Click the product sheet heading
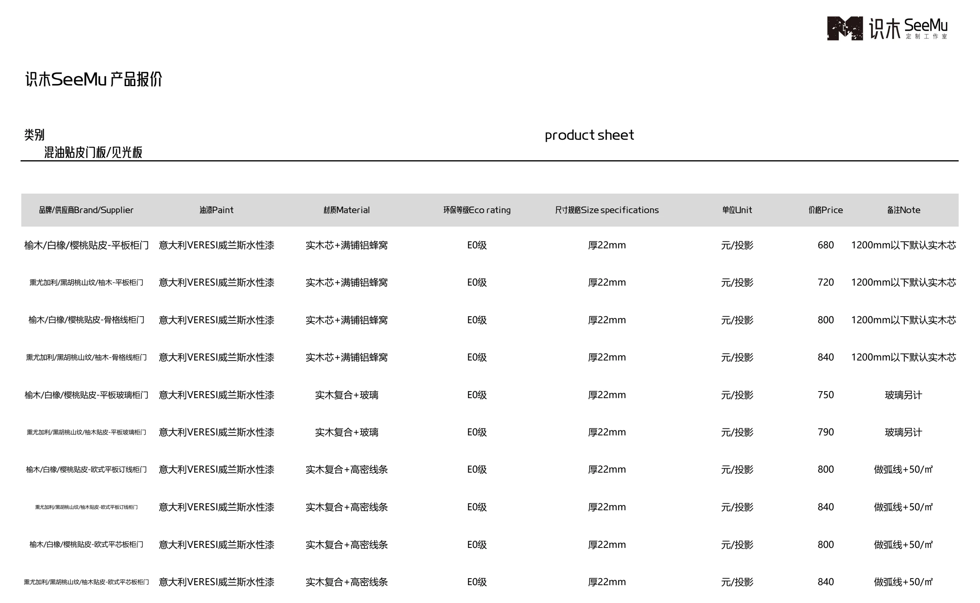Viewport: 980px width, 603px height. (x=589, y=135)
